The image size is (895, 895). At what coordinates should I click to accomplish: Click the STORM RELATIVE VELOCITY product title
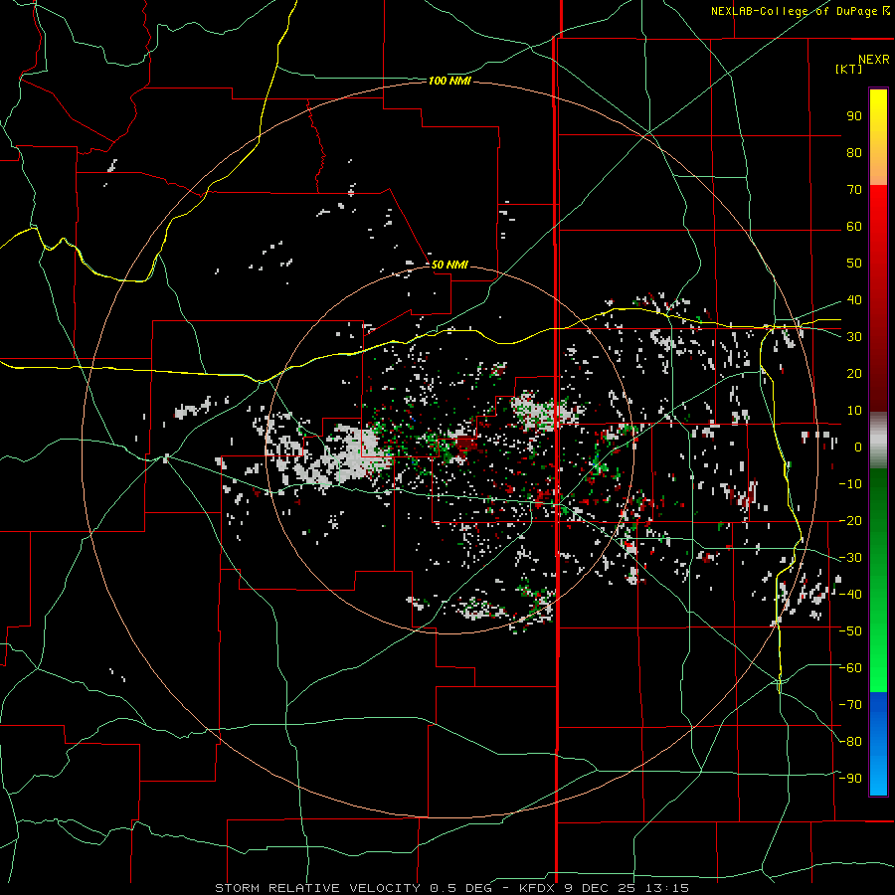point(318,888)
